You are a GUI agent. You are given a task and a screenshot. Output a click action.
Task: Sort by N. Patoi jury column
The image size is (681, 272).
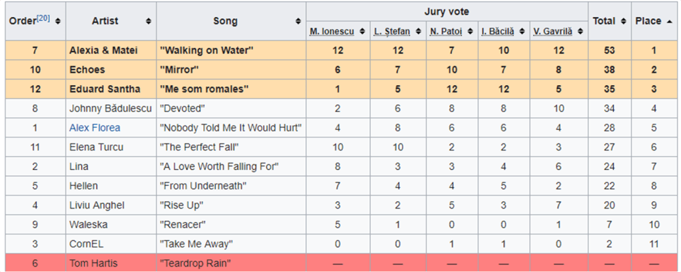470,31
